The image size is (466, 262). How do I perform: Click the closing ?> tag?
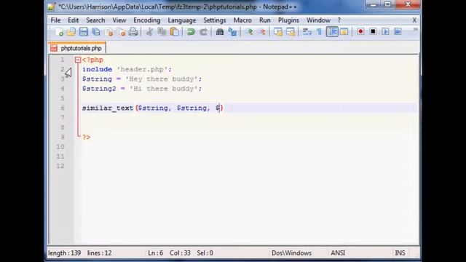point(86,137)
